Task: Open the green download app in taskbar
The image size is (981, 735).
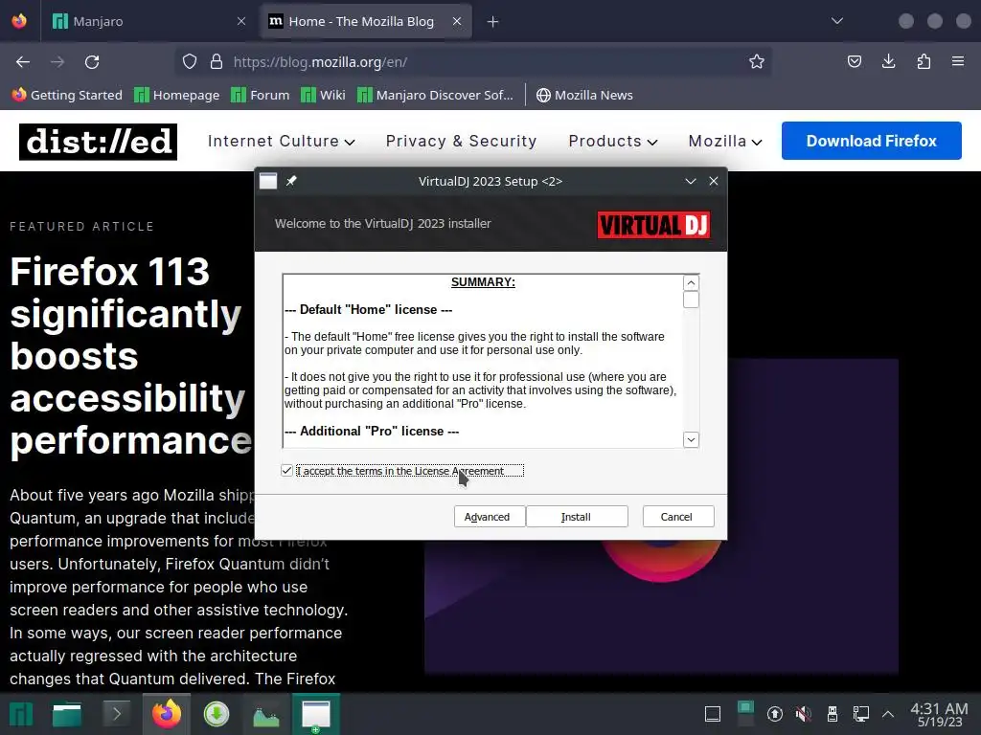Action: click(217, 714)
